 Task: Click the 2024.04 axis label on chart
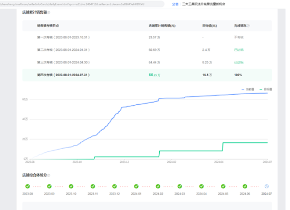(x=219, y=162)
